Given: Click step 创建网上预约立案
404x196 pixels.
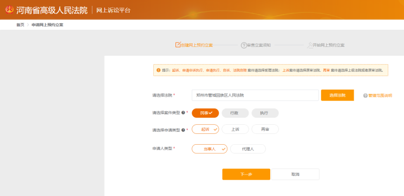Looking at the screenshot, I should click(197, 45).
